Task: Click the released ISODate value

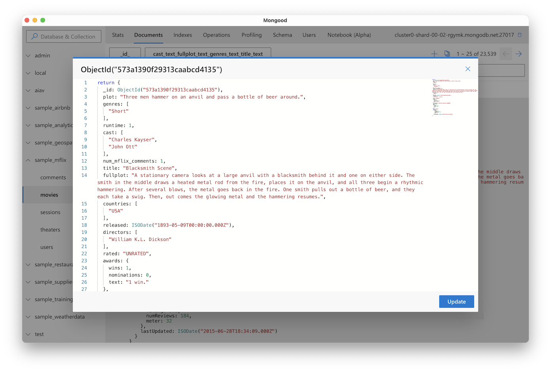Action: coord(181,225)
